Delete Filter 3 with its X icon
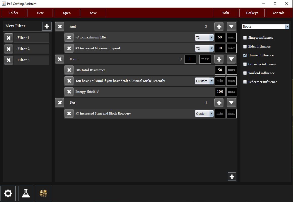This screenshot has width=293, height=202. (x=9, y=60)
